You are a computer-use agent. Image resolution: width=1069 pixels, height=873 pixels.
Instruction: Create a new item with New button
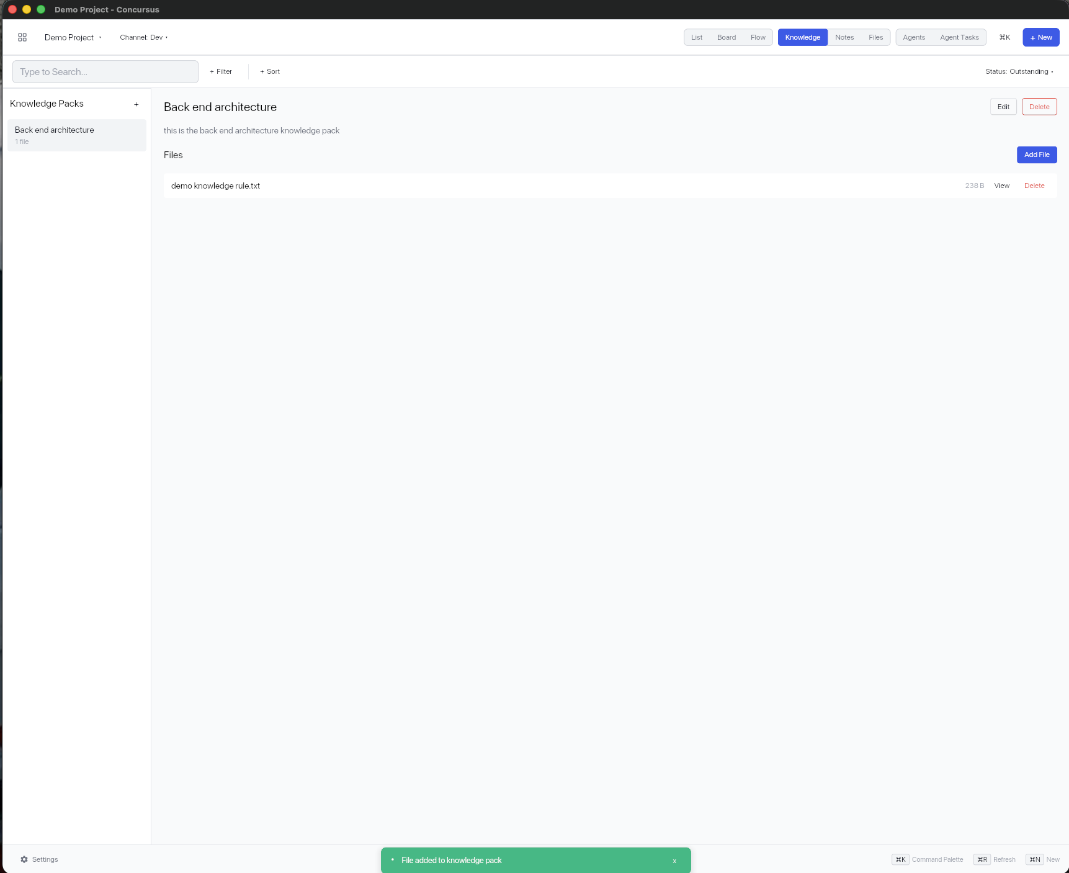coord(1041,37)
